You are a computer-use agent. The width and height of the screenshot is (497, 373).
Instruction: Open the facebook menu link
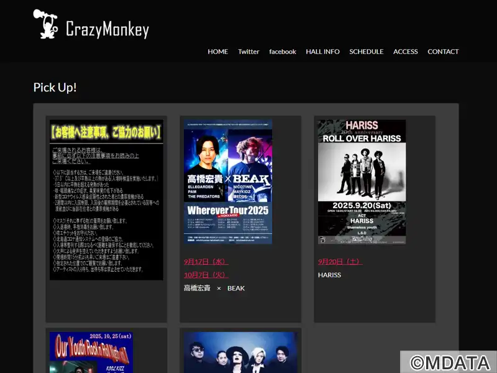tap(283, 52)
